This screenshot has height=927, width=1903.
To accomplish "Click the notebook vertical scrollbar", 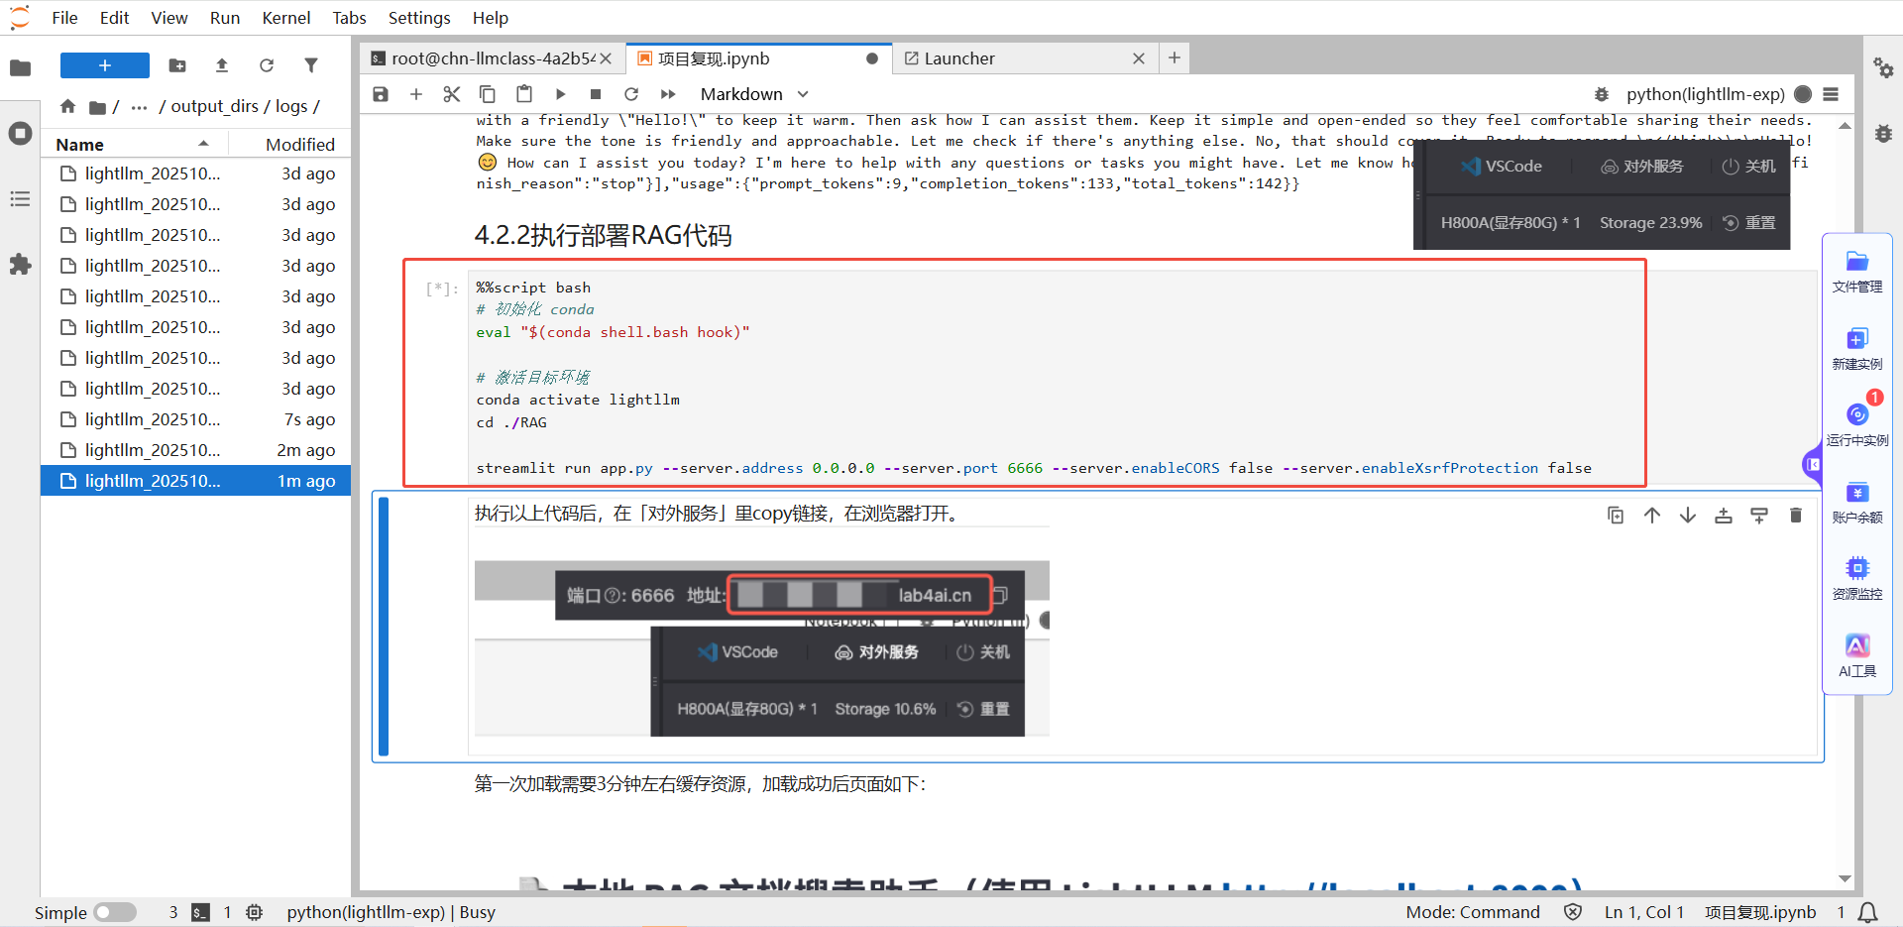I will click(x=1845, y=501).
